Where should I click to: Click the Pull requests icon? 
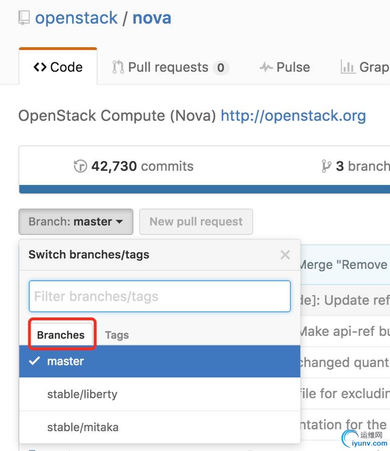[x=118, y=67]
